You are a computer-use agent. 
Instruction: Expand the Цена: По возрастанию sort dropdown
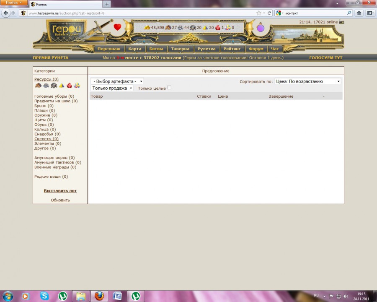click(308, 81)
